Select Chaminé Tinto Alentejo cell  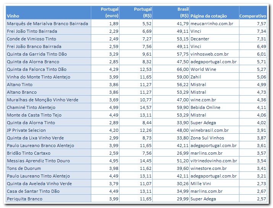(48, 107)
